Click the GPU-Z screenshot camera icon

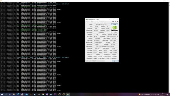point(113,22)
